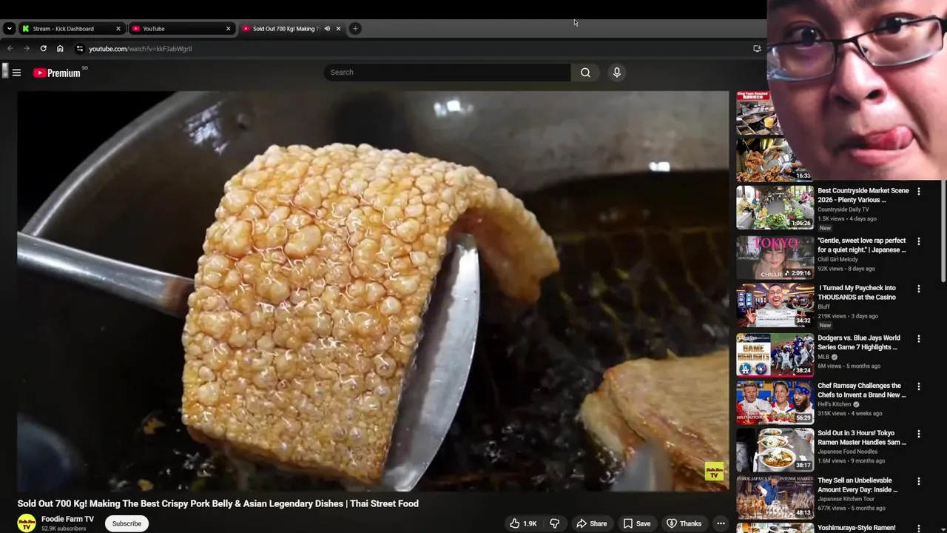Open Hell's Kitchen Chef Ramsay thumbnail
The width and height of the screenshot is (947, 533).
coord(775,401)
